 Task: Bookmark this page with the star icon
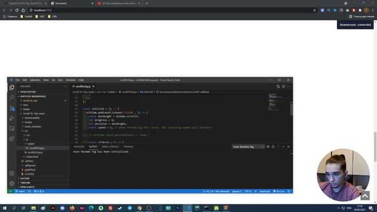coord(315,11)
